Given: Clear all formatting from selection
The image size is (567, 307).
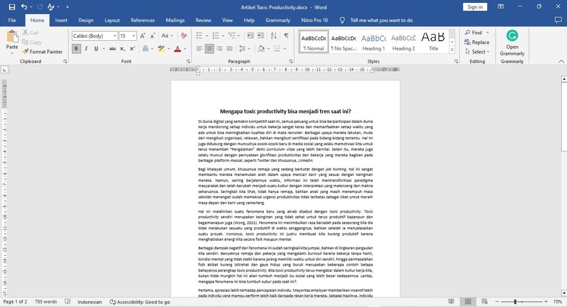Looking at the screenshot, I should (x=184, y=36).
